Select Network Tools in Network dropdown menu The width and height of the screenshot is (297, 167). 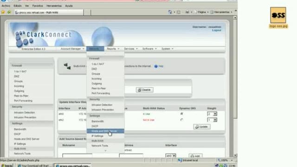point(100,146)
